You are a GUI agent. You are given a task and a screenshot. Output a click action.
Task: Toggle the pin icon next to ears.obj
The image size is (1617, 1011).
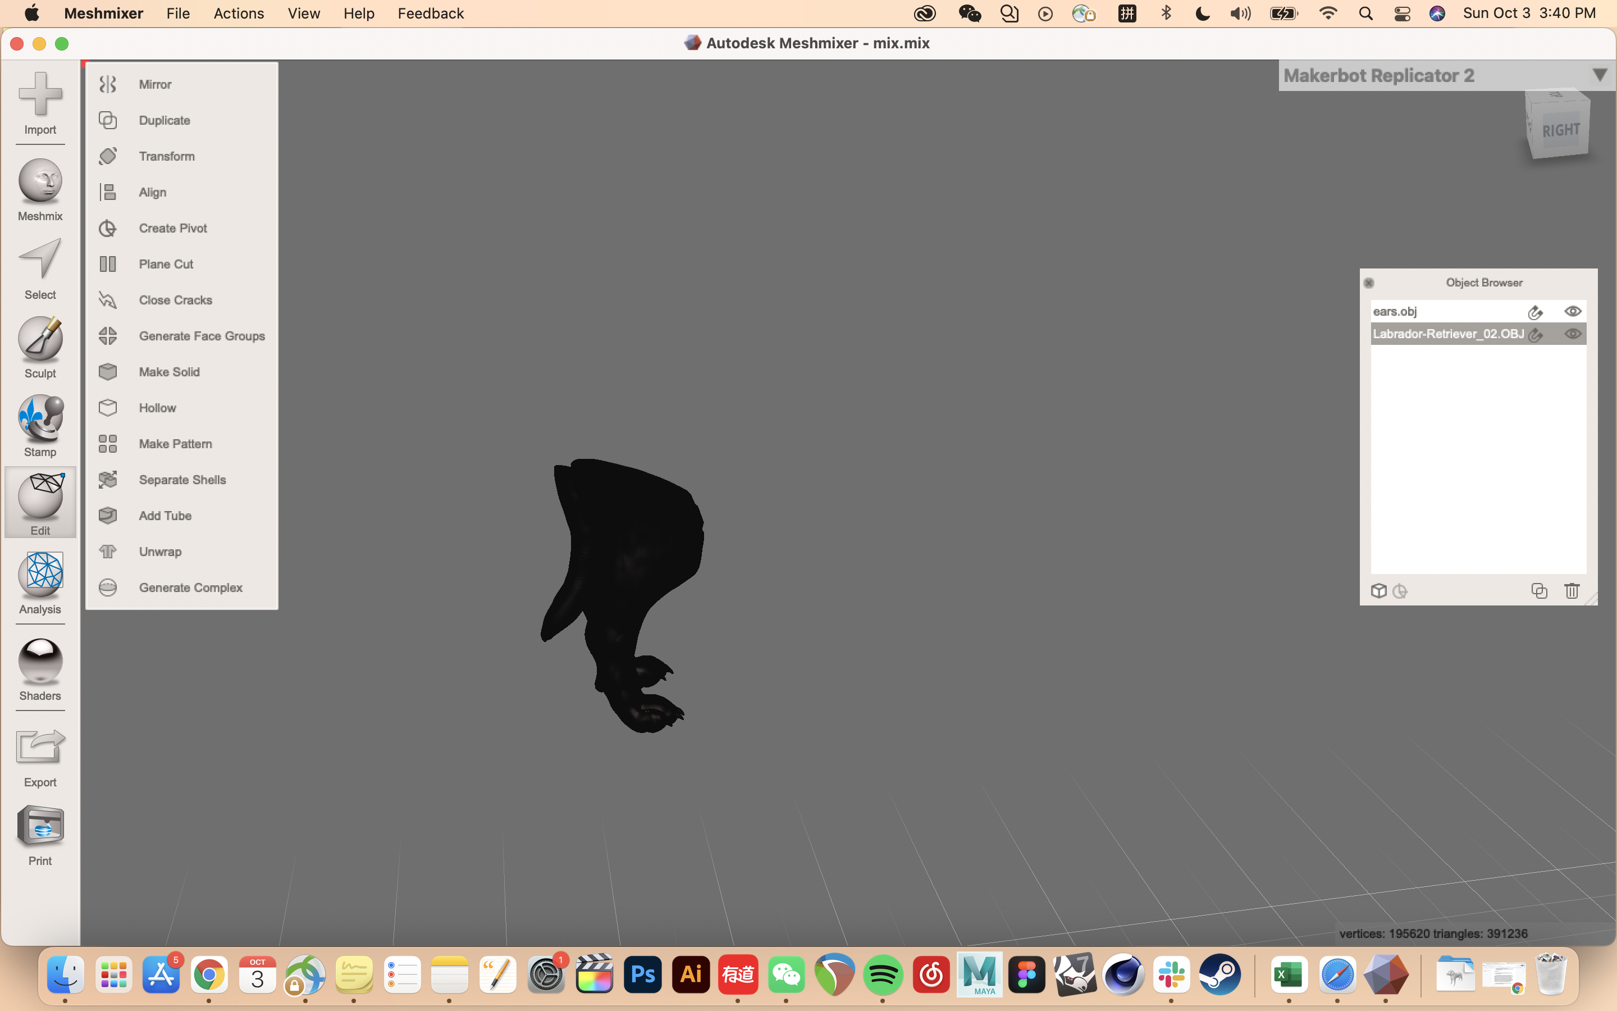(1536, 312)
